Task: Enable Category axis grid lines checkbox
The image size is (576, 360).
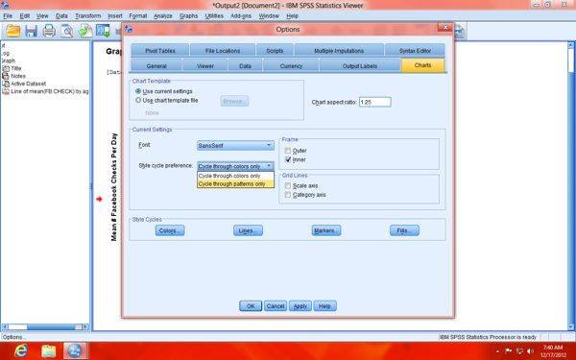Action: point(288,195)
